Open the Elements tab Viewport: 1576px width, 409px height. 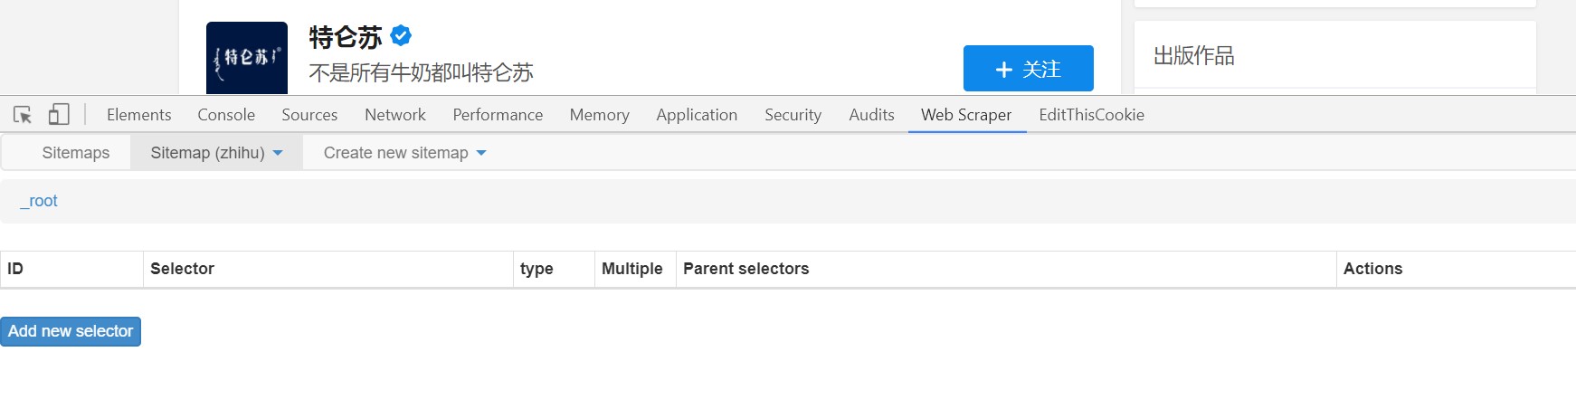click(138, 115)
